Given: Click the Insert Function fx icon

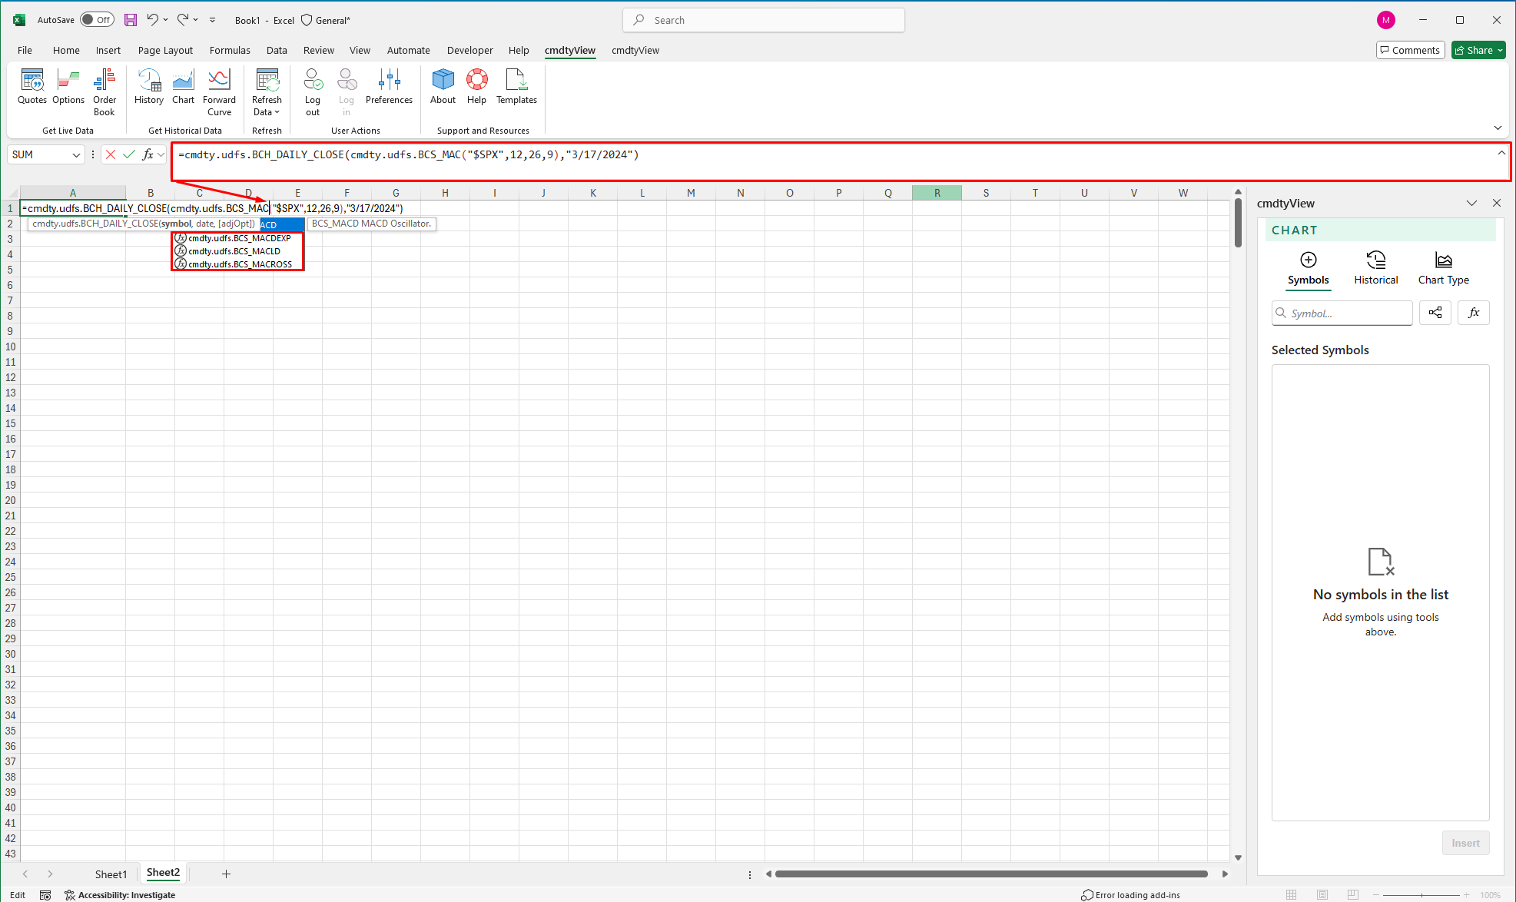Looking at the screenshot, I should (148, 154).
